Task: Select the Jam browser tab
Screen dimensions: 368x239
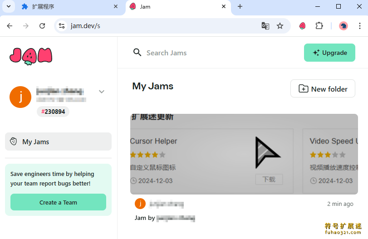Action: tap(178, 6)
